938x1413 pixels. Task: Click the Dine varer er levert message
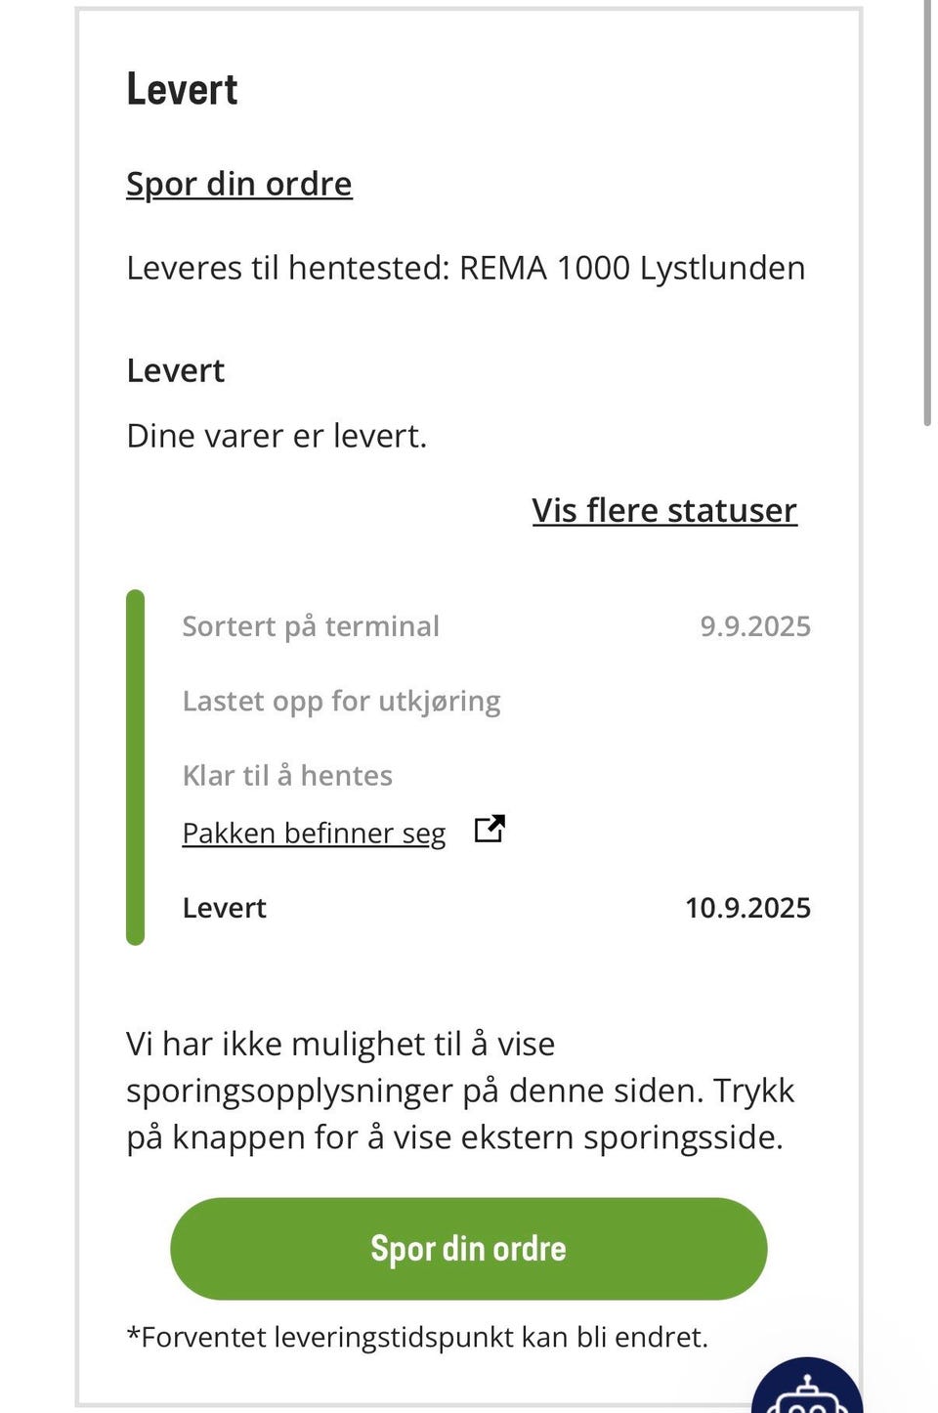tap(277, 436)
